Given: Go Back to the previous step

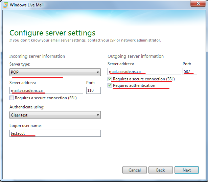Looking at the screenshot, I should [x=161, y=170].
